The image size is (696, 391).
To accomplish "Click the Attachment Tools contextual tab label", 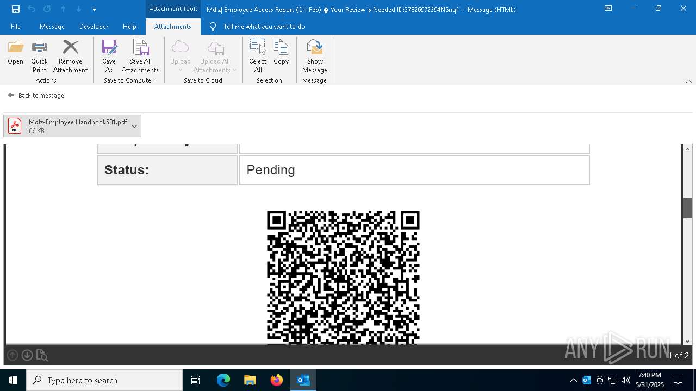I will click(x=173, y=9).
